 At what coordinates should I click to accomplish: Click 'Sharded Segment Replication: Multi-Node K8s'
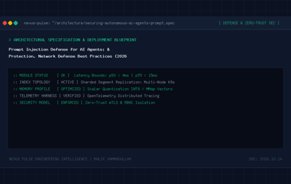coord(128,82)
